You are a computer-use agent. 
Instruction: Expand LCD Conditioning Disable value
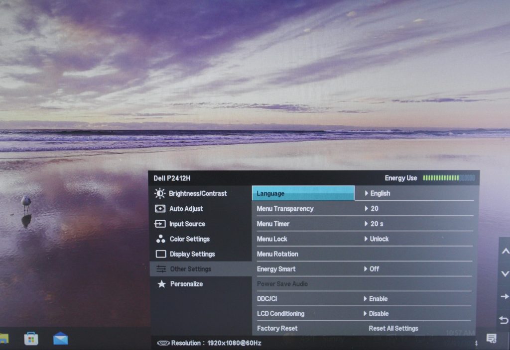[x=376, y=314]
